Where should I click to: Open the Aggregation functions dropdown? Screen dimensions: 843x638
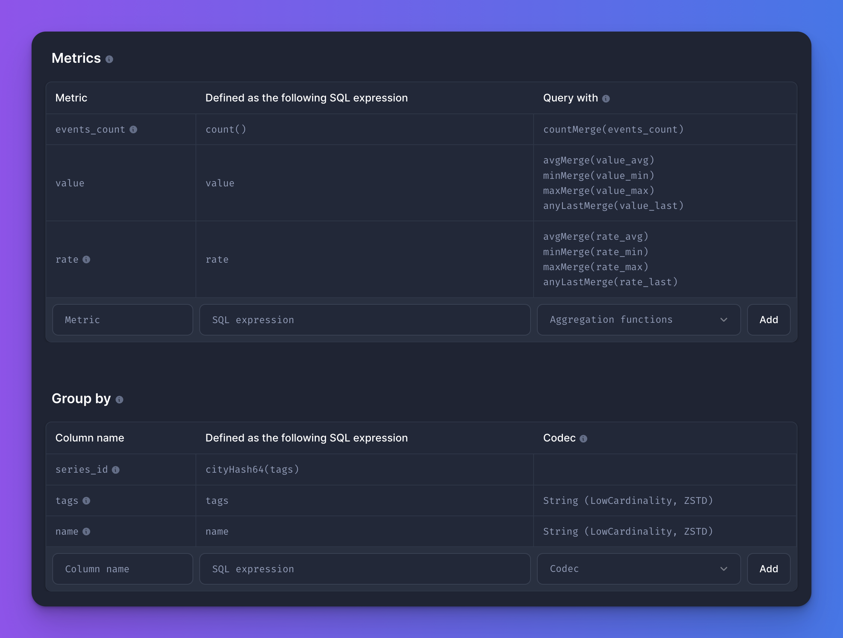coord(639,320)
